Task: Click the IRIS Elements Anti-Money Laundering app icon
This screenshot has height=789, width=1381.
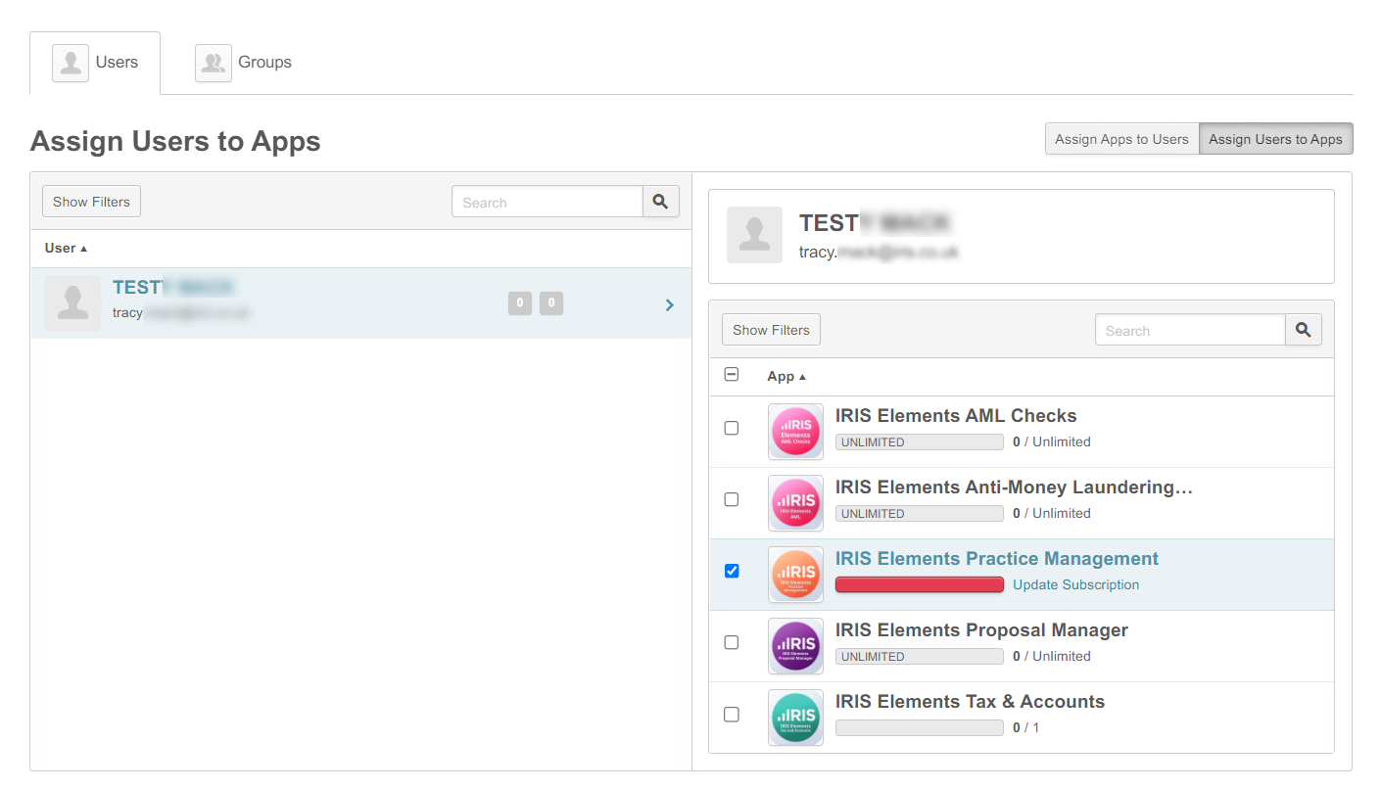Action: click(x=795, y=503)
